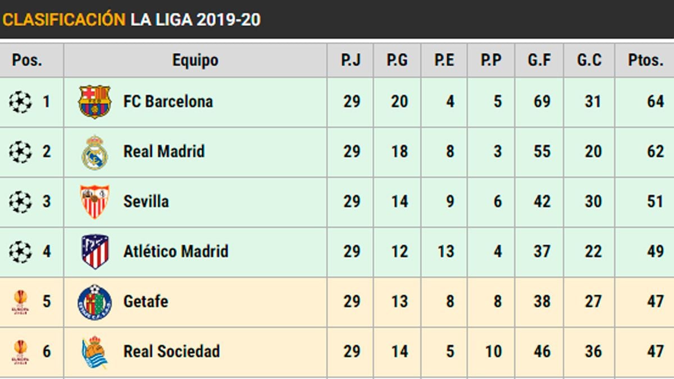Click the Atlético Madrid club crest

tap(94, 252)
